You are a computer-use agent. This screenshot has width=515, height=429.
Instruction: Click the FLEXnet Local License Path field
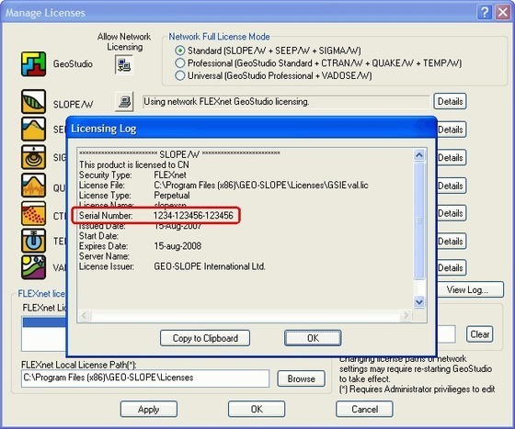pyautogui.click(x=145, y=378)
